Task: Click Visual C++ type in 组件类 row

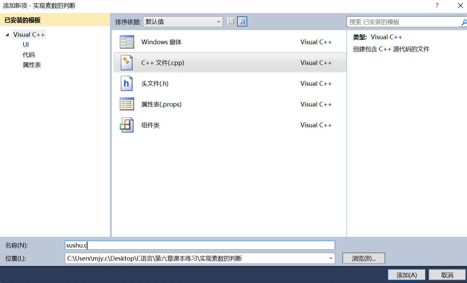Action: [x=316, y=125]
